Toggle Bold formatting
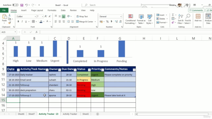 point(18,21)
